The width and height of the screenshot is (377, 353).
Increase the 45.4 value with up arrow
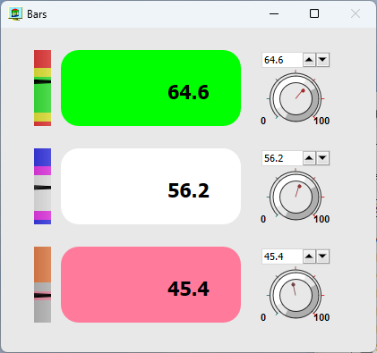(x=309, y=256)
